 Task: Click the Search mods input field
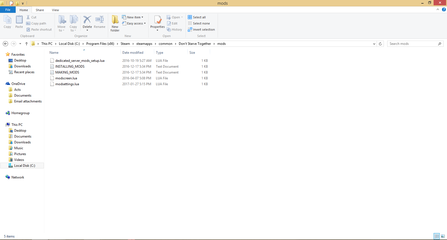pos(412,44)
